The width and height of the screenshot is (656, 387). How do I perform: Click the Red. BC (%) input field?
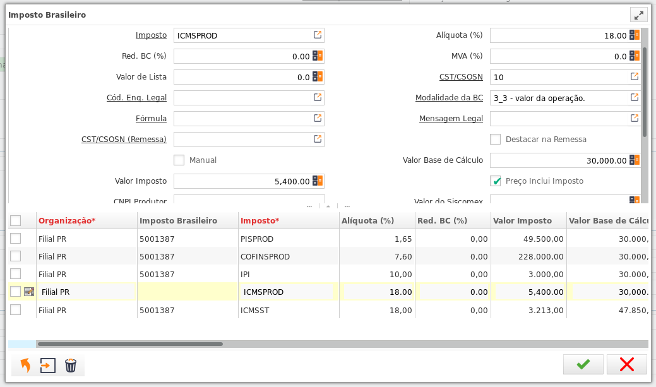point(242,56)
